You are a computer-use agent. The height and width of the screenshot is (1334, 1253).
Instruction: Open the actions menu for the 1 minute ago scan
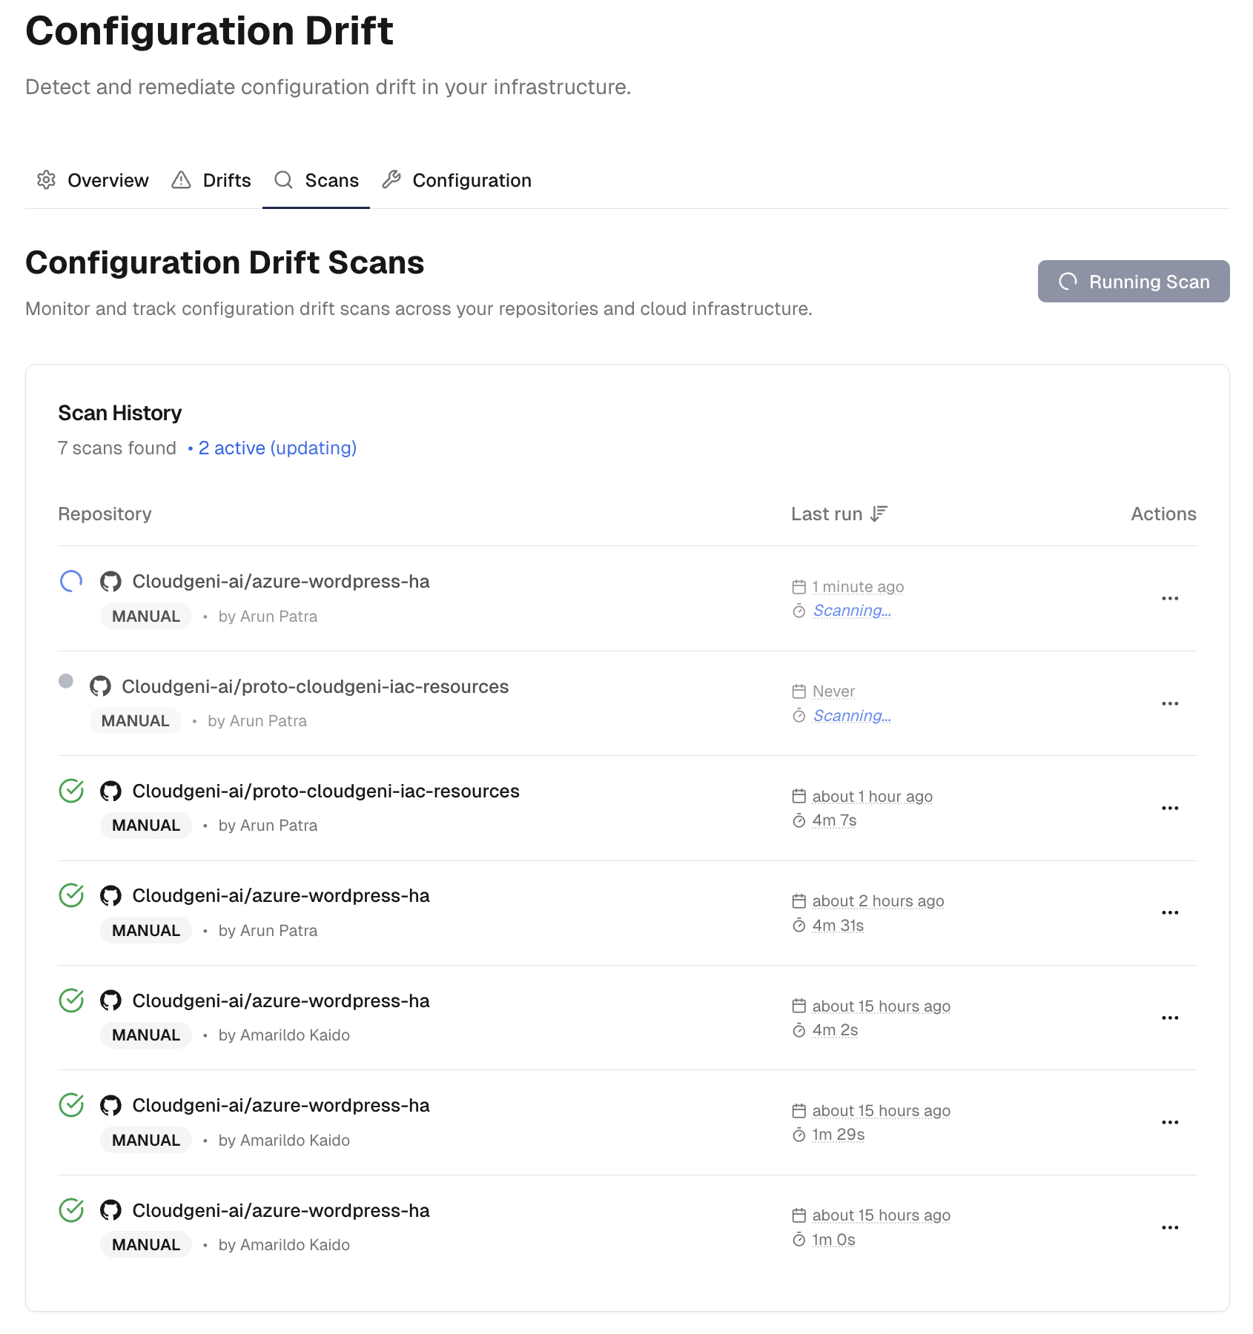pyautogui.click(x=1170, y=599)
